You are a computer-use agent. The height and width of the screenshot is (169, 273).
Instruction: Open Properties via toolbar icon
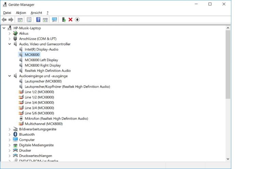click(x=29, y=20)
